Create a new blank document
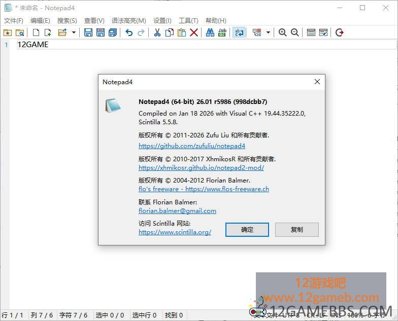 (36, 32)
